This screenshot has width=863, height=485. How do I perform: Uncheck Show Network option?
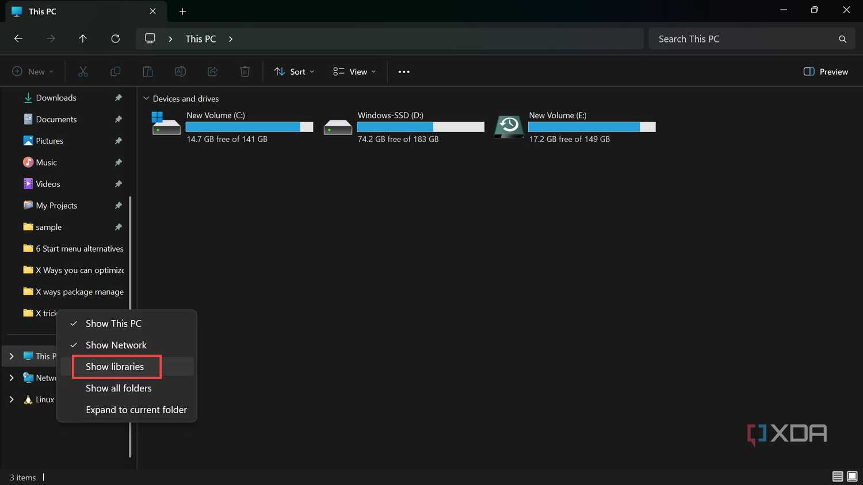click(127, 345)
